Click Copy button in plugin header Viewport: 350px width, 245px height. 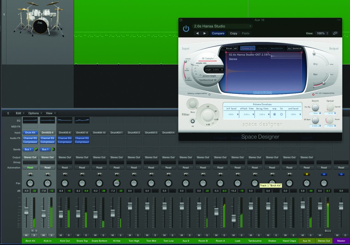[234, 33]
